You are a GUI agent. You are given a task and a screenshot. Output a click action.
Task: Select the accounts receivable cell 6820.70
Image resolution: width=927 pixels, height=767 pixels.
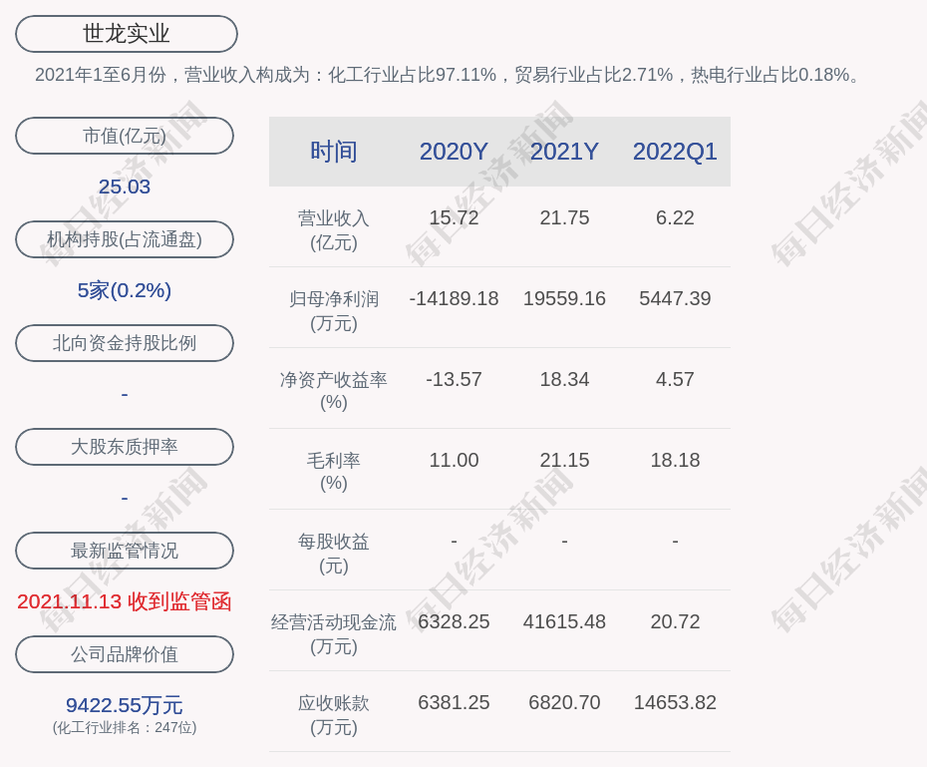564,702
